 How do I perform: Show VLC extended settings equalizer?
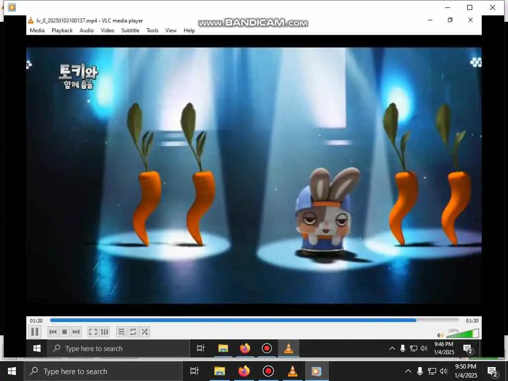point(104,332)
